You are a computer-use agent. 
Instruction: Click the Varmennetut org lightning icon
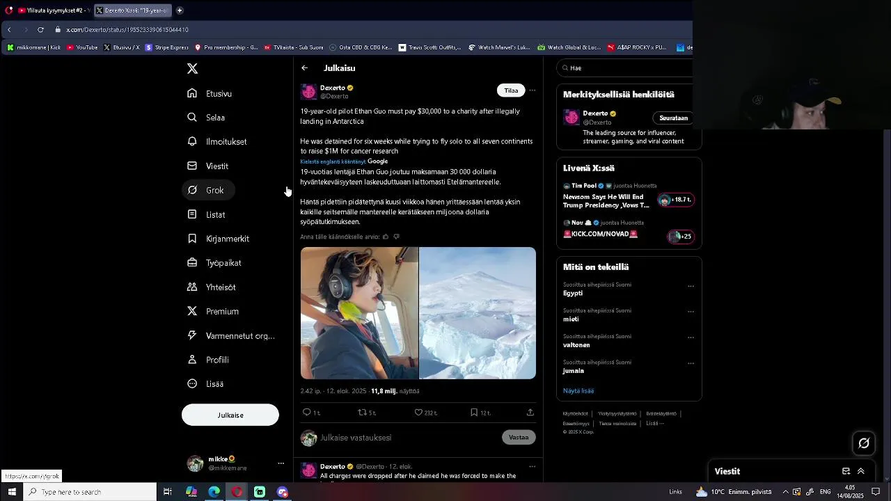coord(192,335)
